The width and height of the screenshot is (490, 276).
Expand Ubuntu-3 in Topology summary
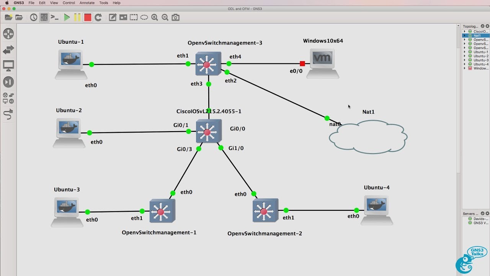[x=464, y=60]
